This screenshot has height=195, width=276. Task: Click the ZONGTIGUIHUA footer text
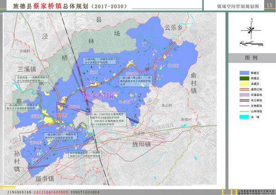coord(85,192)
